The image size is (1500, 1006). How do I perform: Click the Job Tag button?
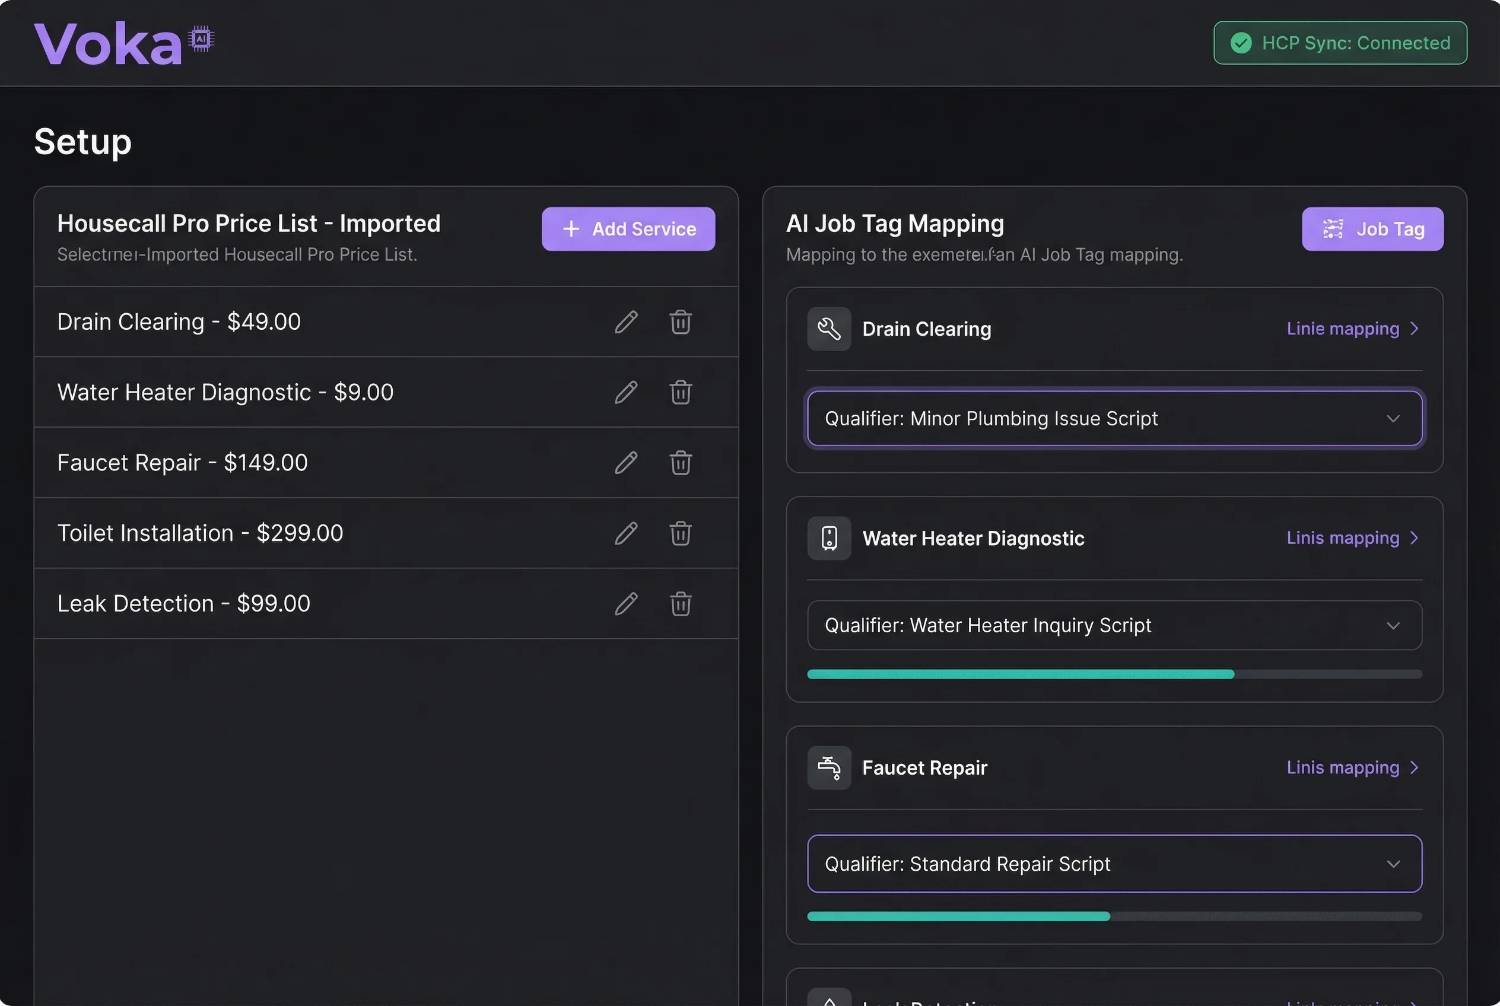click(x=1372, y=229)
